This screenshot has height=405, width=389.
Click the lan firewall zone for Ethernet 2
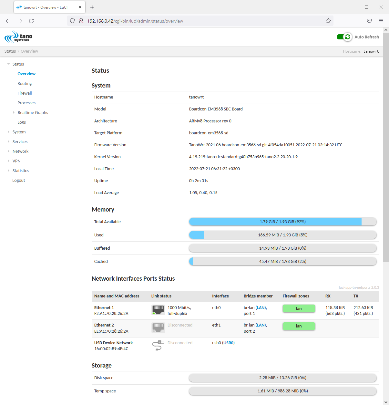tap(299, 326)
